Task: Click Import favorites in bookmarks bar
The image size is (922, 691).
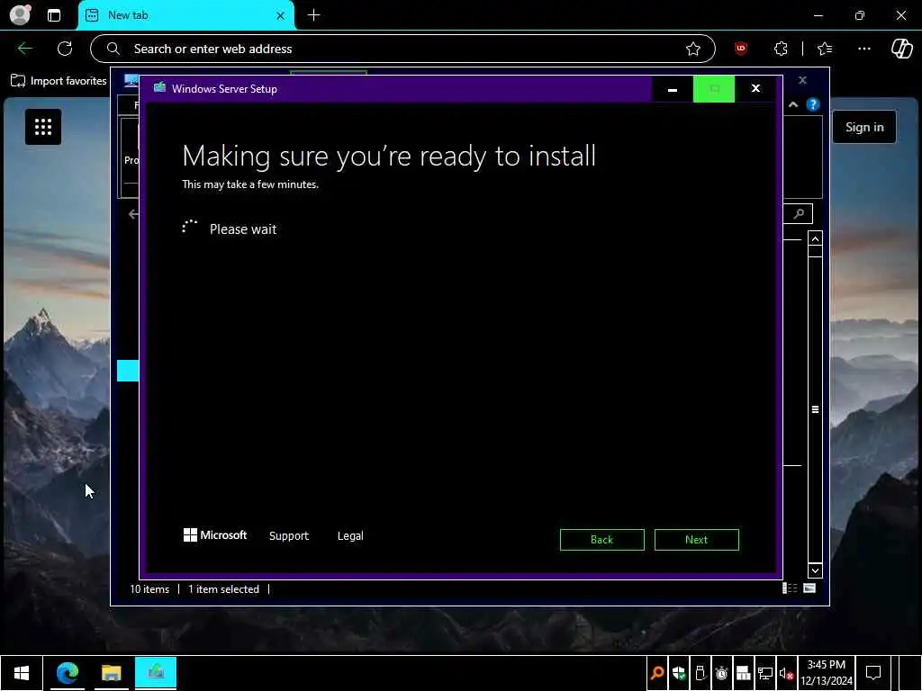Action: (x=59, y=81)
